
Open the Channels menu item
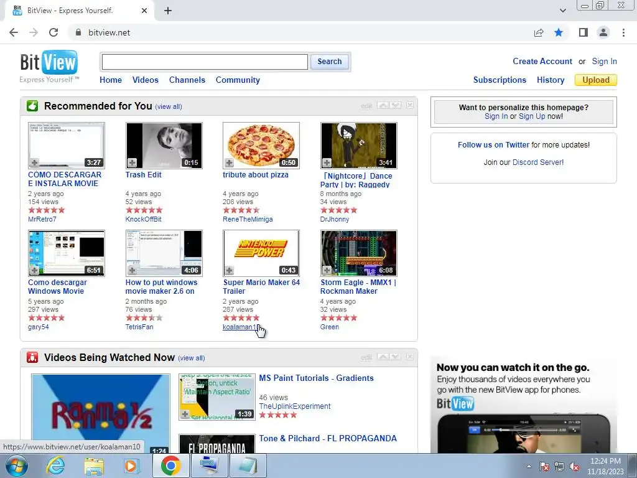pyautogui.click(x=187, y=80)
